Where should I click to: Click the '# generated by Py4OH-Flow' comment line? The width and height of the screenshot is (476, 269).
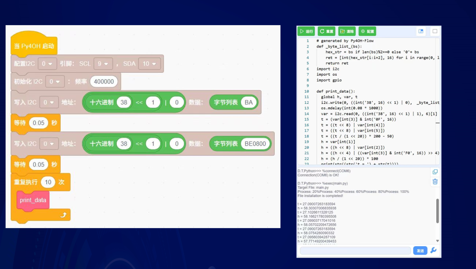click(x=345, y=41)
